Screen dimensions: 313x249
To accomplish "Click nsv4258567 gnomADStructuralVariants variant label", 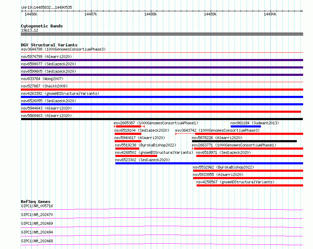I will click(x=235, y=182).
